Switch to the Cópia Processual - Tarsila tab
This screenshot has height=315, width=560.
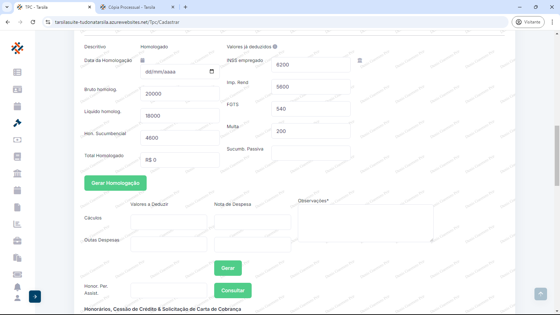132,7
